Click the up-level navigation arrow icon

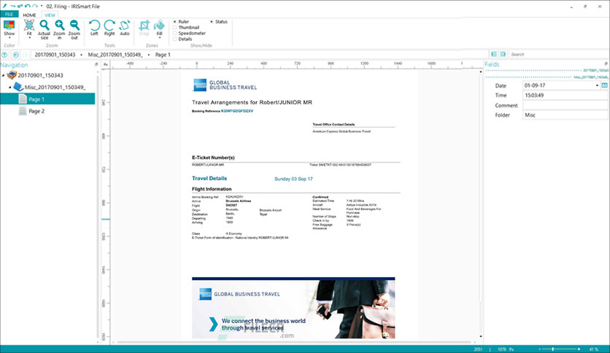pos(4,55)
